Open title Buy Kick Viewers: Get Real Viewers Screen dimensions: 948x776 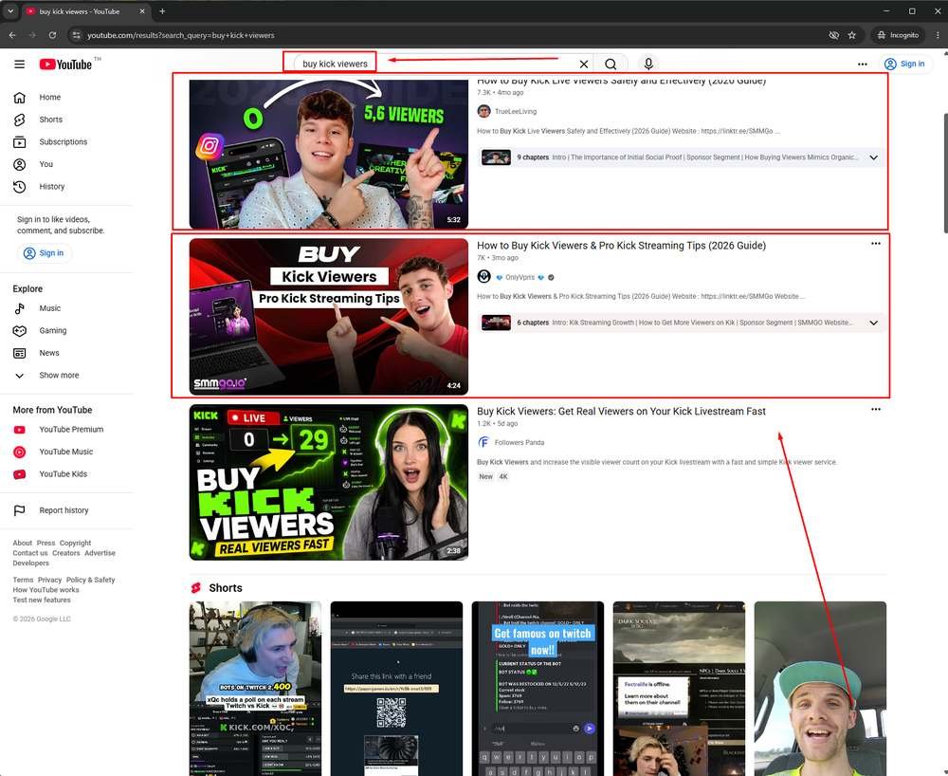tap(621, 412)
